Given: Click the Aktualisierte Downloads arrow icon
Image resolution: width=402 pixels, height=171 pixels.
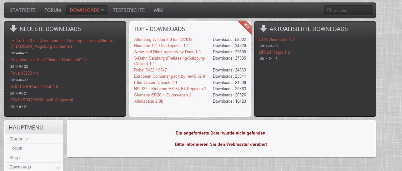Looking at the screenshot, I should click(263, 29).
